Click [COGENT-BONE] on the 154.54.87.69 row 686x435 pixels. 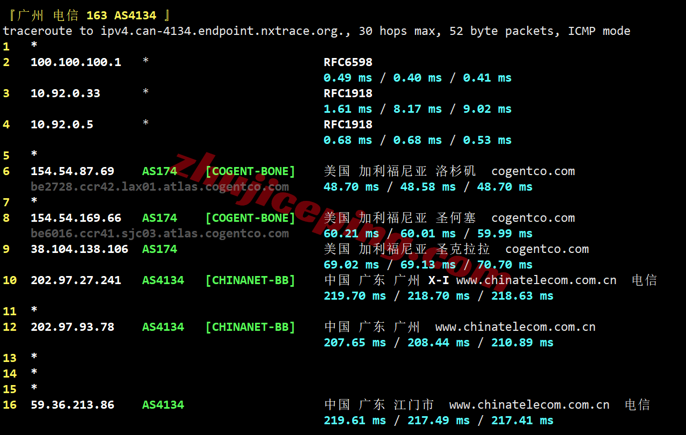(x=250, y=171)
